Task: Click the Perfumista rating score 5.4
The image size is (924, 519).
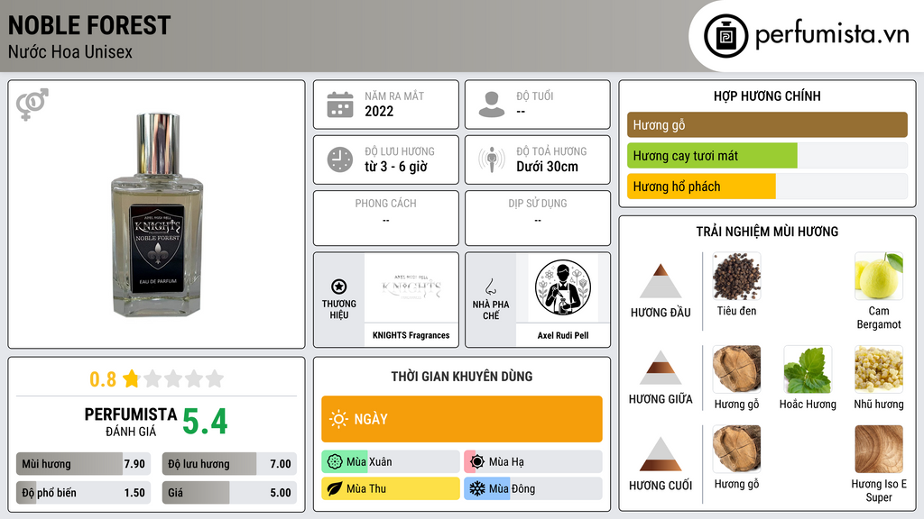Action: (205, 422)
